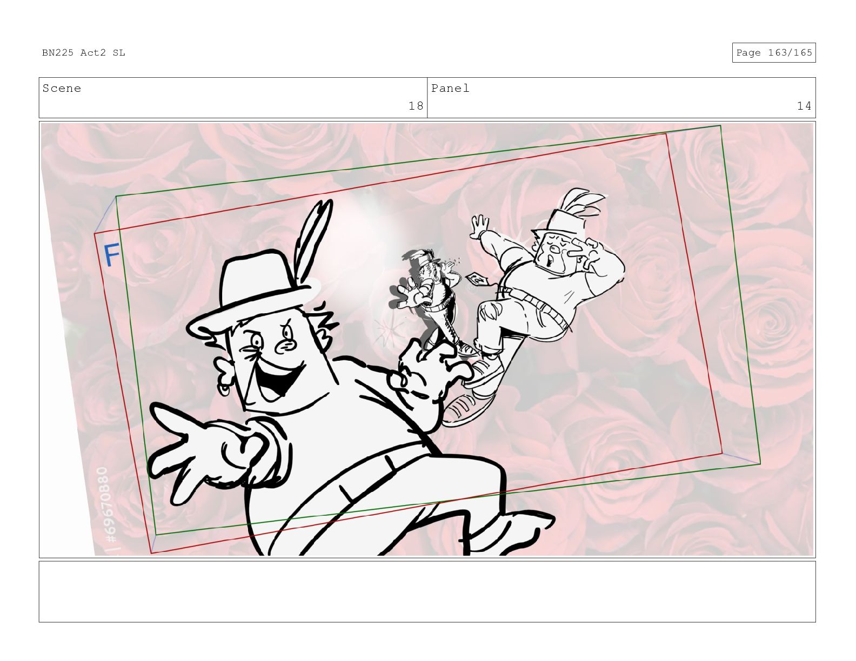This screenshot has height=661, width=856.
Task: Click the 'Panel' label
Action: tap(450, 89)
